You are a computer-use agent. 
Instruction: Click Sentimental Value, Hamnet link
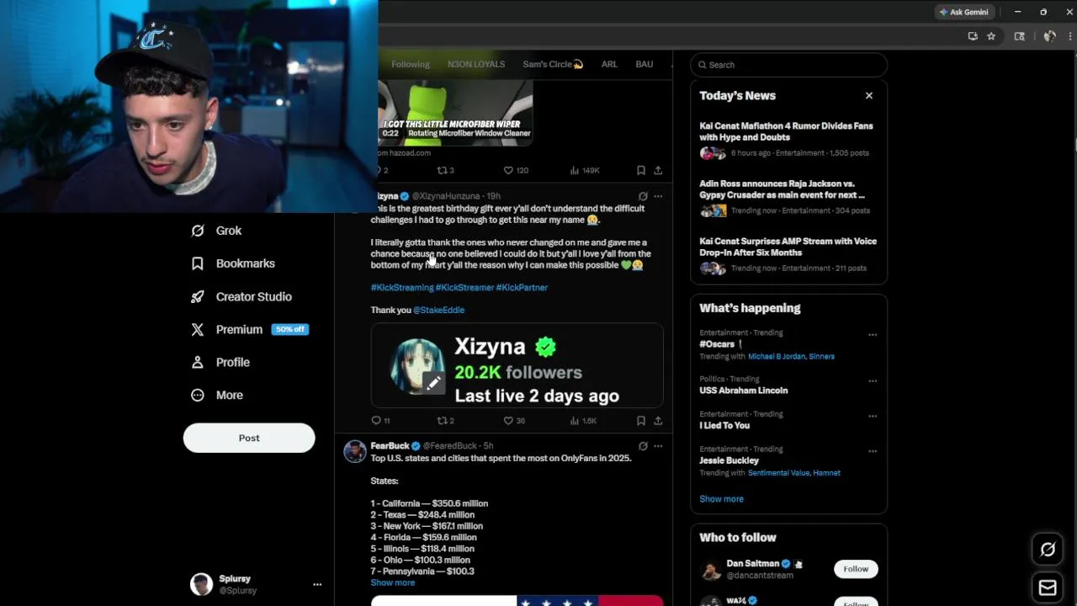pyautogui.click(x=793, y=473)
